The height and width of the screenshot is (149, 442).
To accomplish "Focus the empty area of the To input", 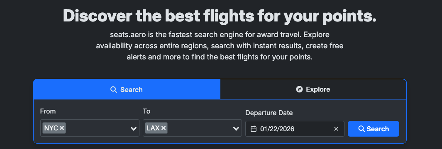I will 200,128.
